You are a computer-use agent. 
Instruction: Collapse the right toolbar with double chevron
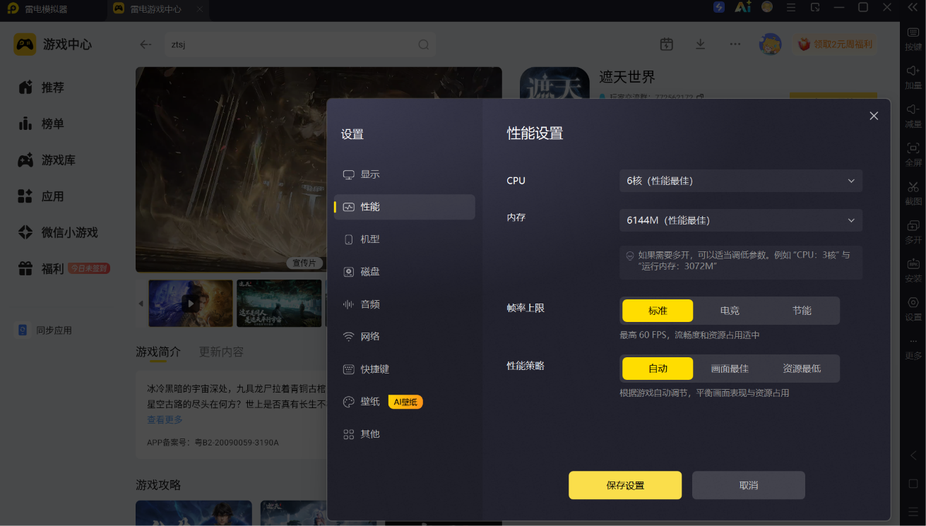point(913,7)
